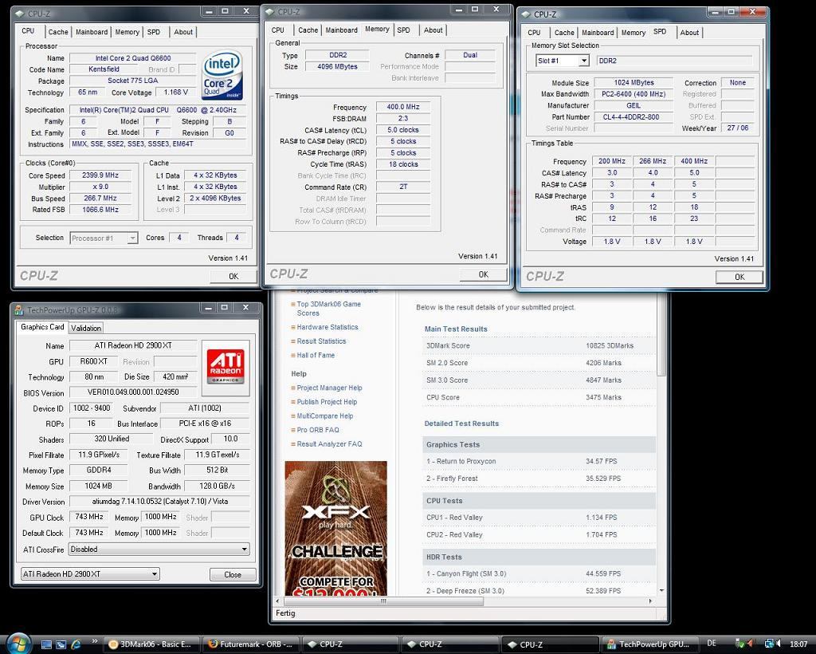Click the browser vertical scrollbar thumb

(661, 333)
